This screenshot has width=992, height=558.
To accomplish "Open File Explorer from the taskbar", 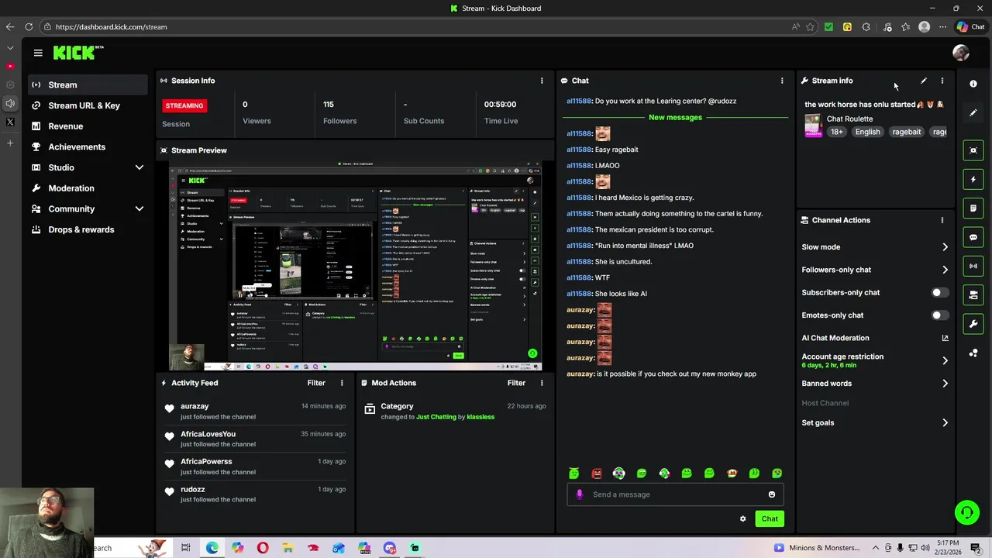I will [288, 548].
